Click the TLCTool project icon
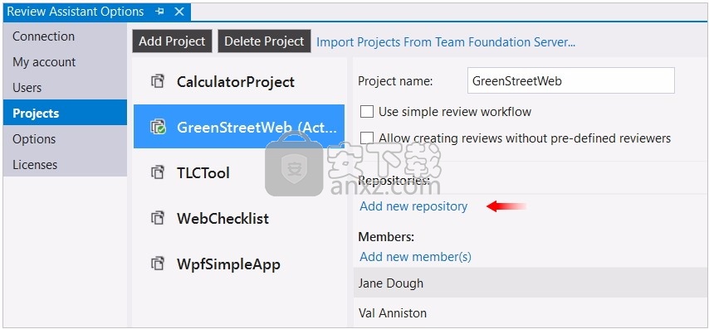Viewport: 709px width, 329px height. tap(157, 172)
